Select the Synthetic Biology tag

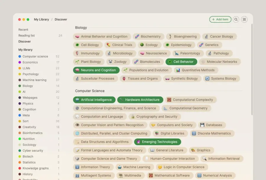pyautogui.click(x=182, y=78)
